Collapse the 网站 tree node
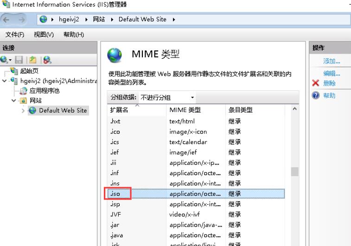351x246 pixels. click(13, 101)
